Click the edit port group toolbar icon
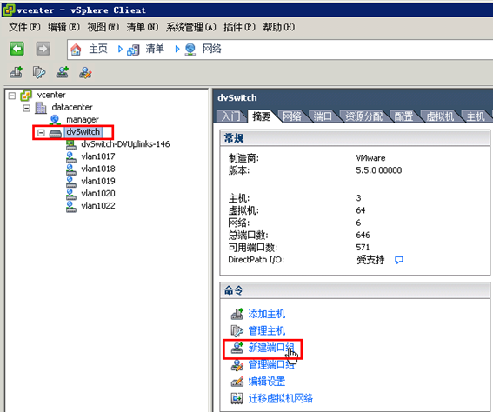The height and width of the screenshot is (412, 493). 85,72
